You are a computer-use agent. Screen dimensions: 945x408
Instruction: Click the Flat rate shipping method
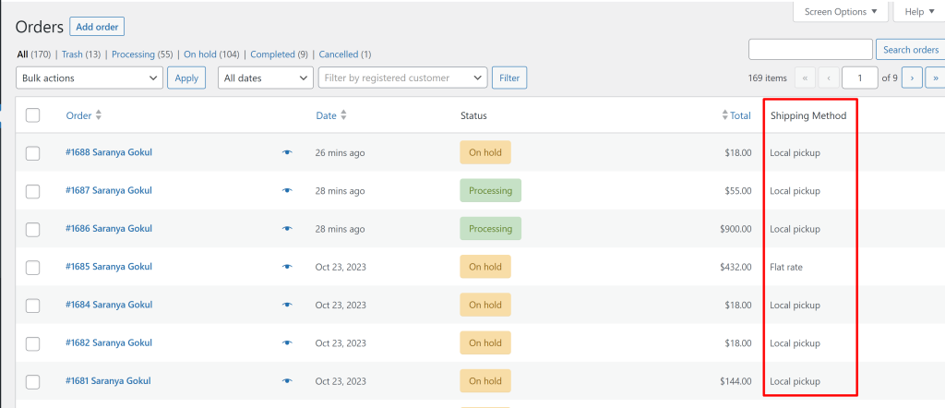click(786, 267)
